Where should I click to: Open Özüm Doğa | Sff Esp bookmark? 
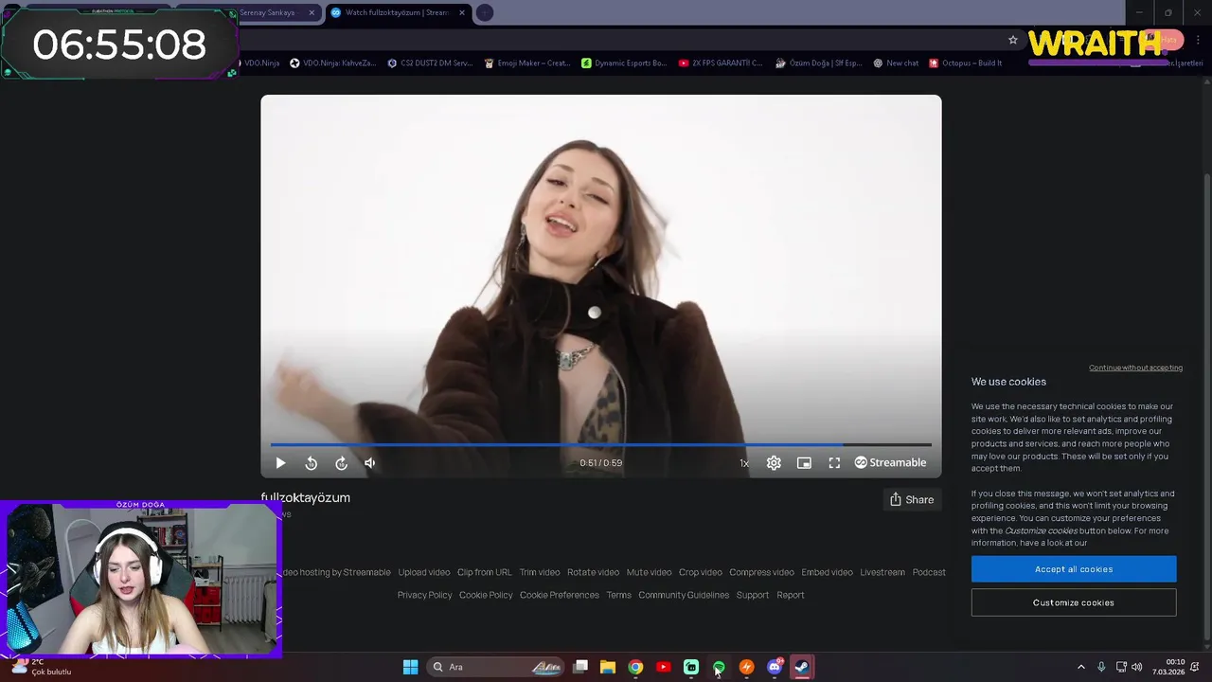point(818,63)
